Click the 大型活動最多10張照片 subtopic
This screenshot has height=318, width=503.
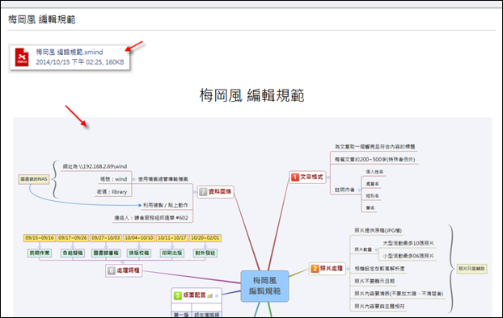pyautogui.click(x=408, y=244)
